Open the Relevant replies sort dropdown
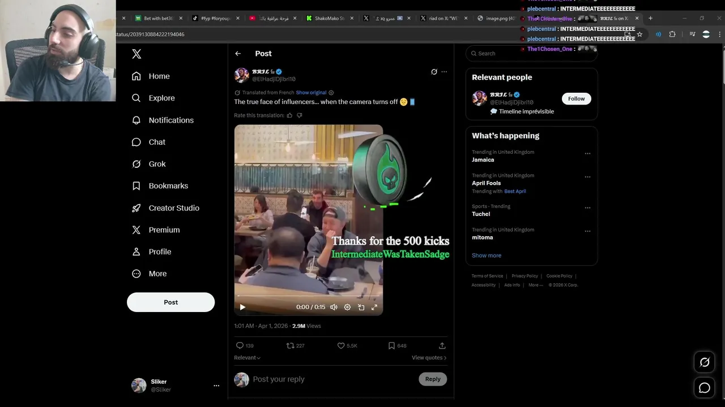Image resolution: width=725 pixels, height=407 pixels. pos(247,358)
